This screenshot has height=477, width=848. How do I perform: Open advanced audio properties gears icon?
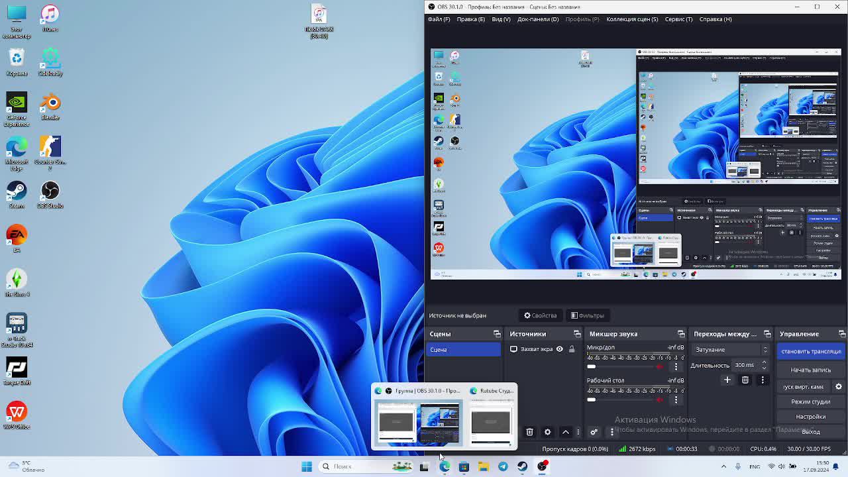pyautogui.click(x=594, y=432)
